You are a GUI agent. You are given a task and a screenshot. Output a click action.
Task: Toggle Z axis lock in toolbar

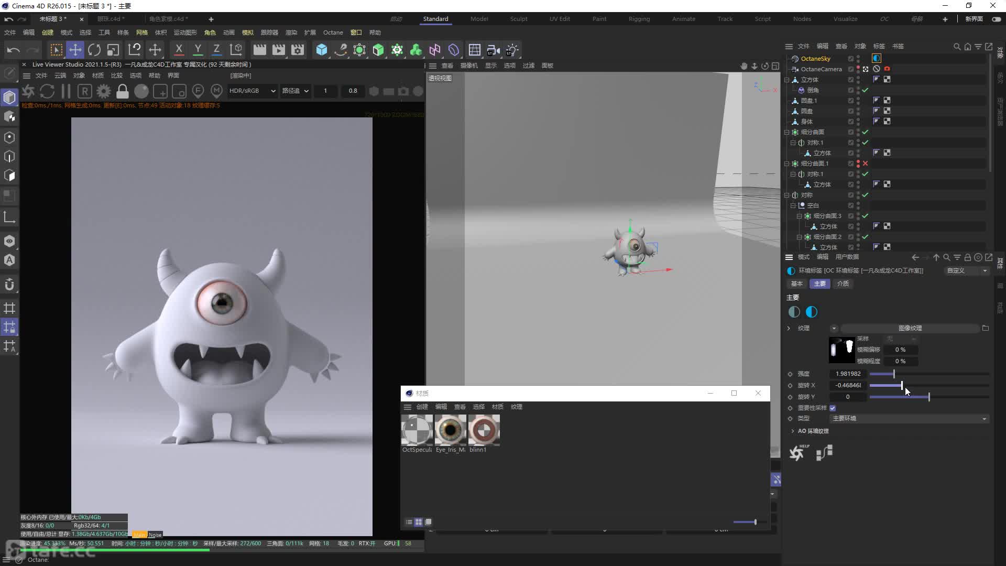(x=216, y=50)
